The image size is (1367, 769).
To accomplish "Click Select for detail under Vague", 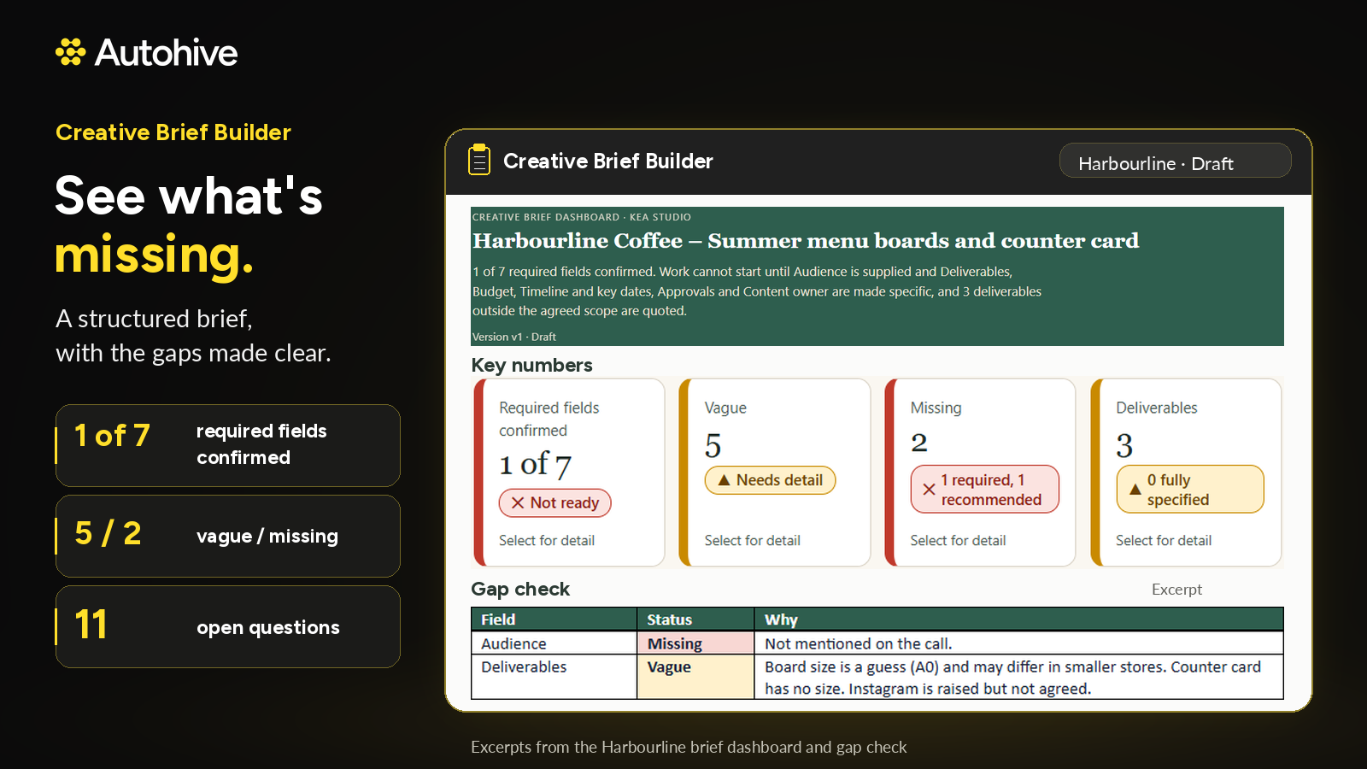I will coord(752,540).
